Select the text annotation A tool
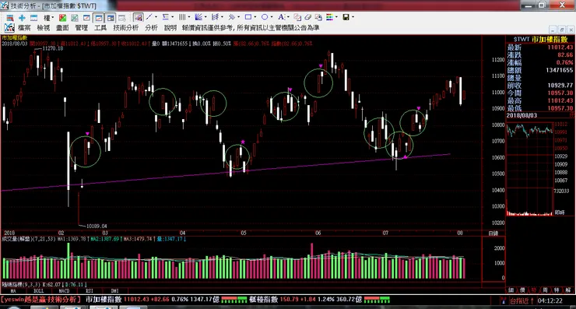Screen dimensions: 576x309 (281, 17)
